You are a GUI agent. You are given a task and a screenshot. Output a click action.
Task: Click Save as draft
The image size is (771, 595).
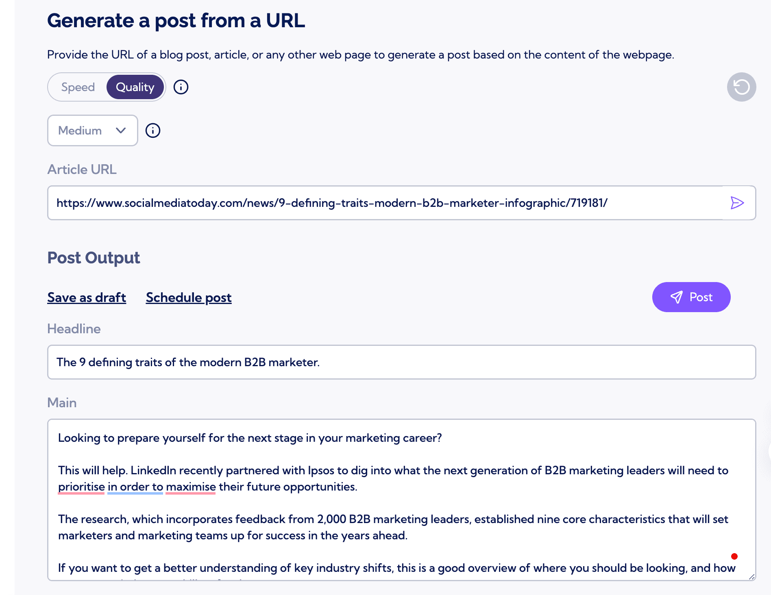pyautogui.click(x=87, y=297)
